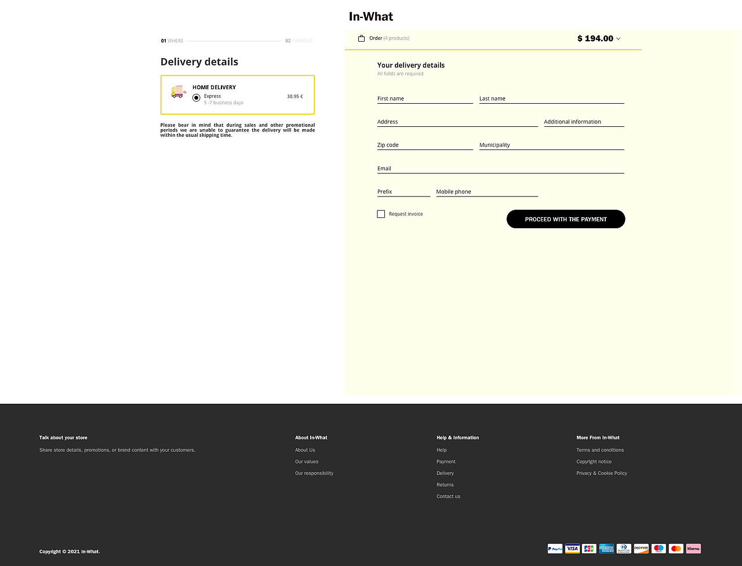Expand the order total chevron
The image size is (742, 566).
pos(618,39)
